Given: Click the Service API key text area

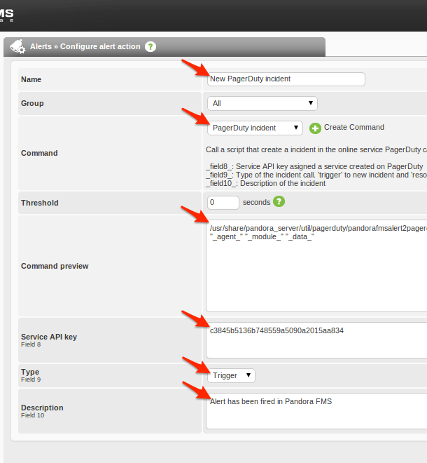Looking at the screenshot, I should pos(316,340).
